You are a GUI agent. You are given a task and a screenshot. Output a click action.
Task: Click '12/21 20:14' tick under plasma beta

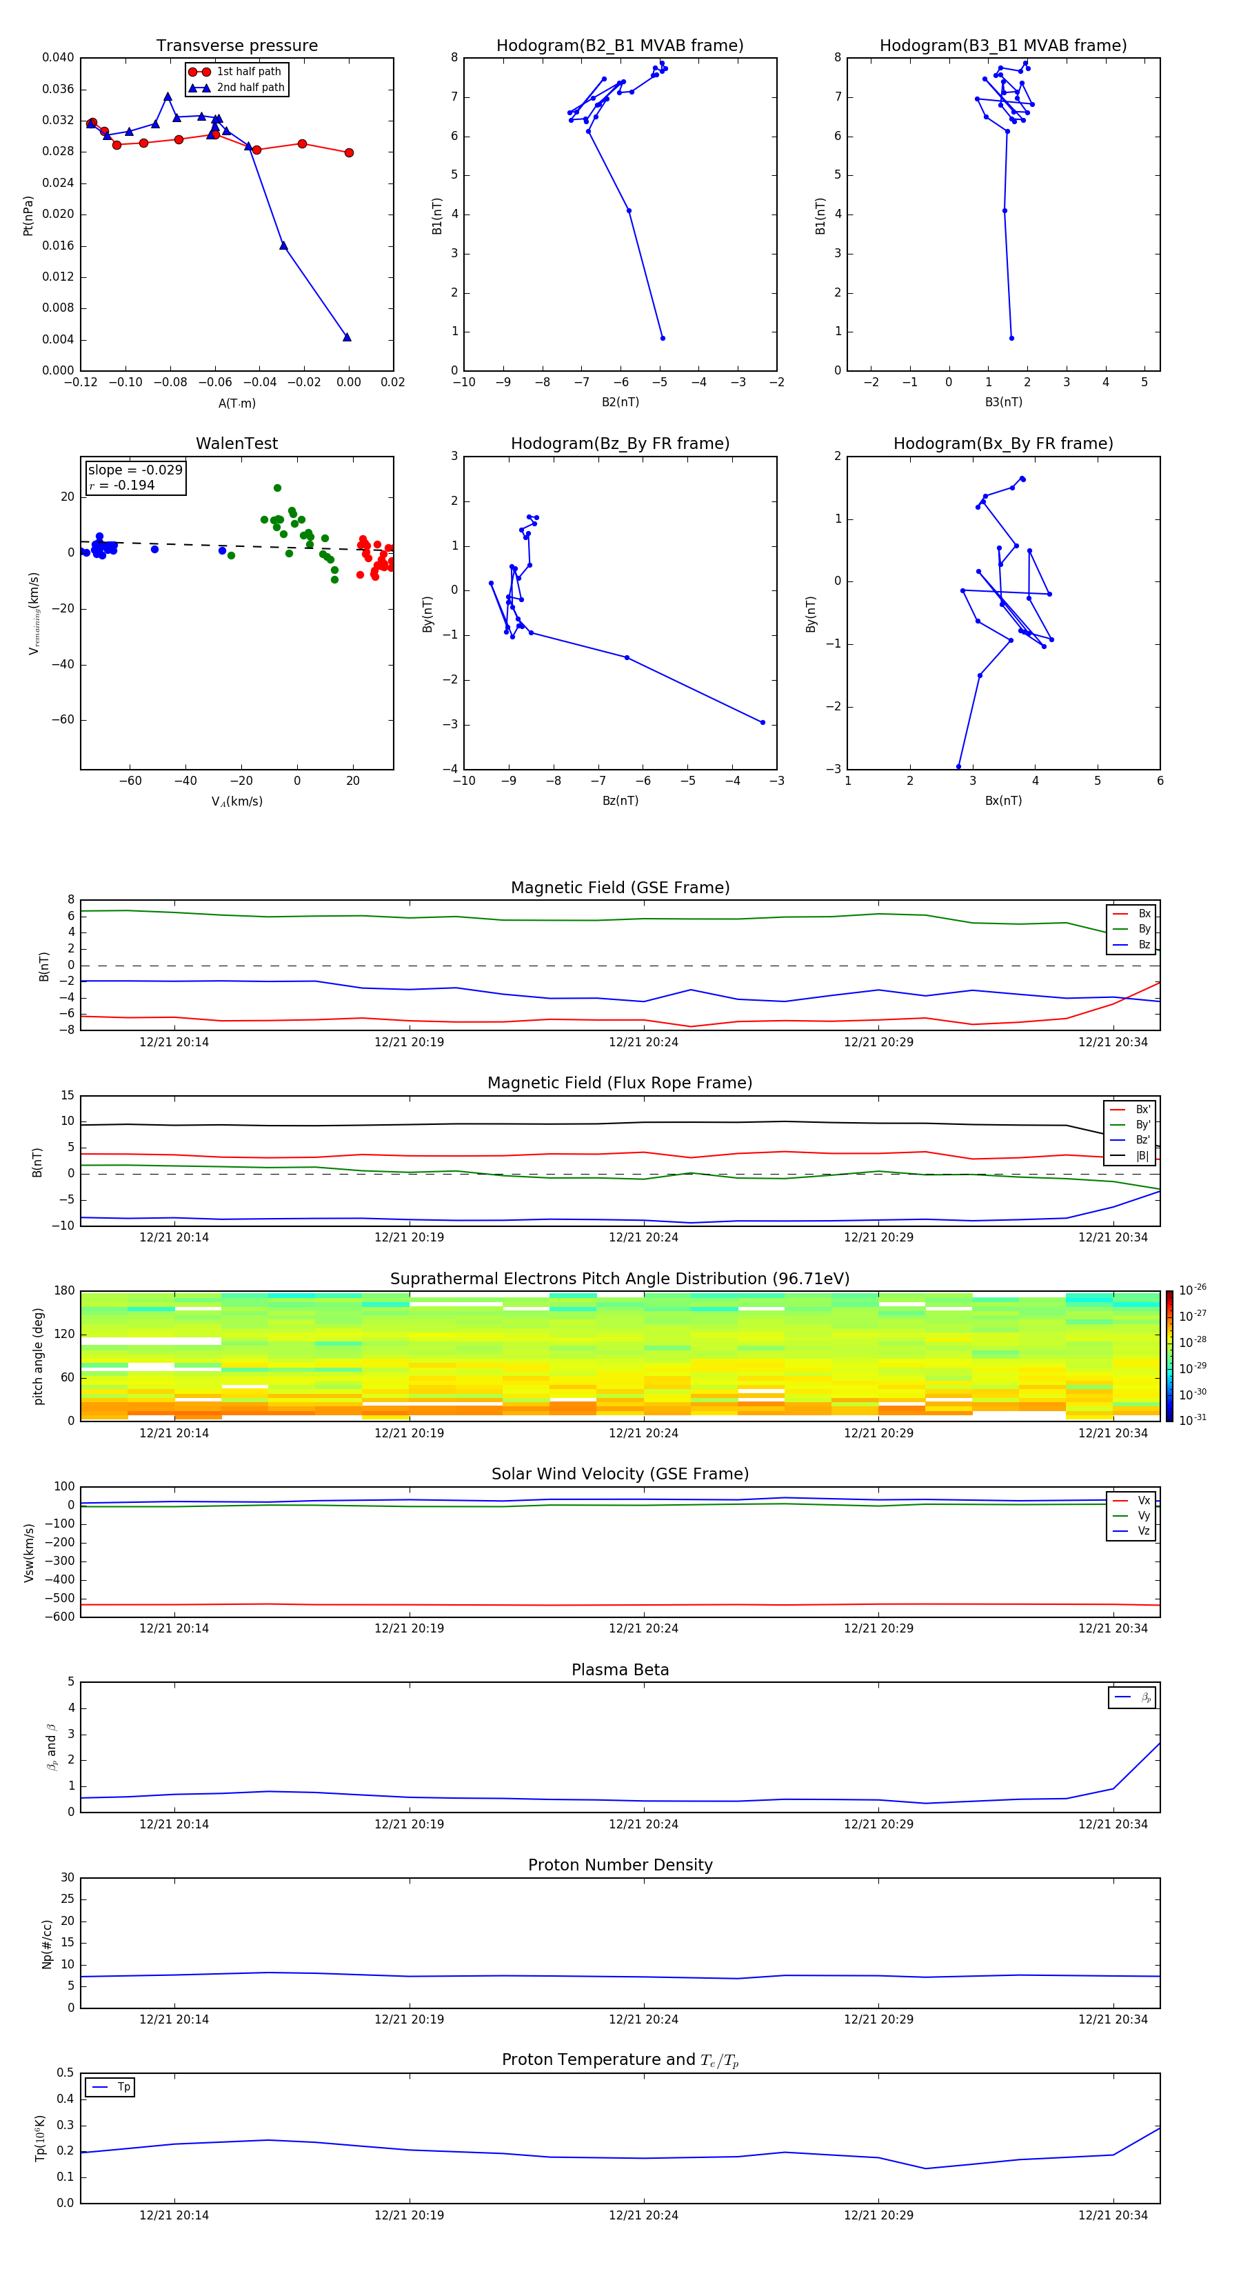coord(174,1824)
